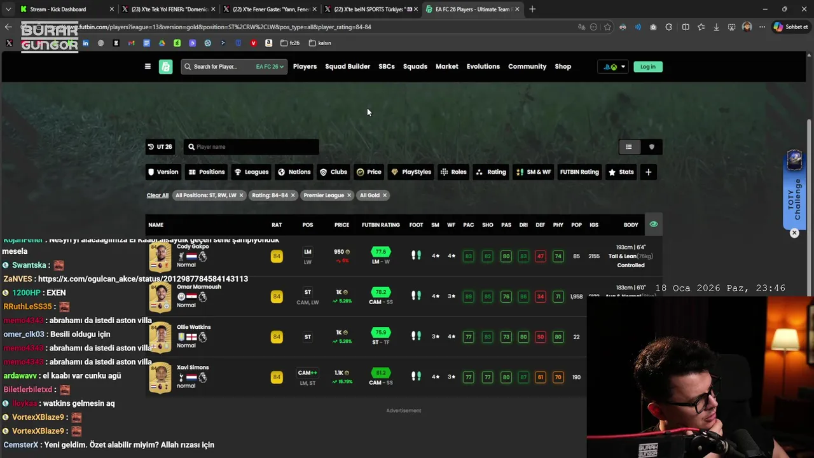814x458 pixels.
Task: Open the FUTBIN Rating filter
Action: click(x=579, y=172)
